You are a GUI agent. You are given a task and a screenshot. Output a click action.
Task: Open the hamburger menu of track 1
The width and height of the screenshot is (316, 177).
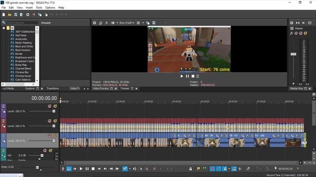point(3,106)
